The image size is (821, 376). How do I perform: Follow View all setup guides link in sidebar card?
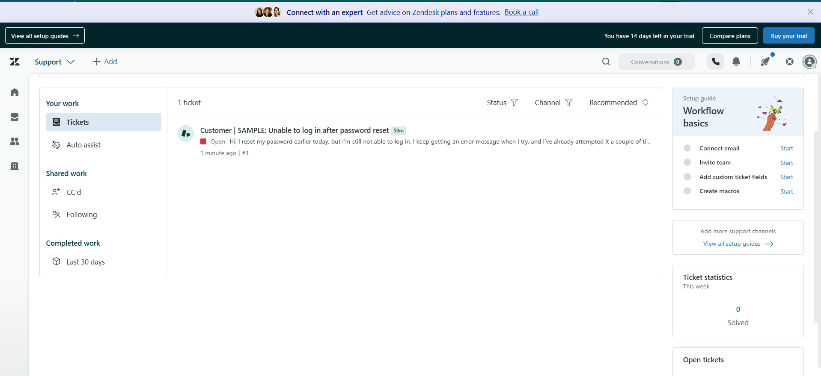coord(738,244)
